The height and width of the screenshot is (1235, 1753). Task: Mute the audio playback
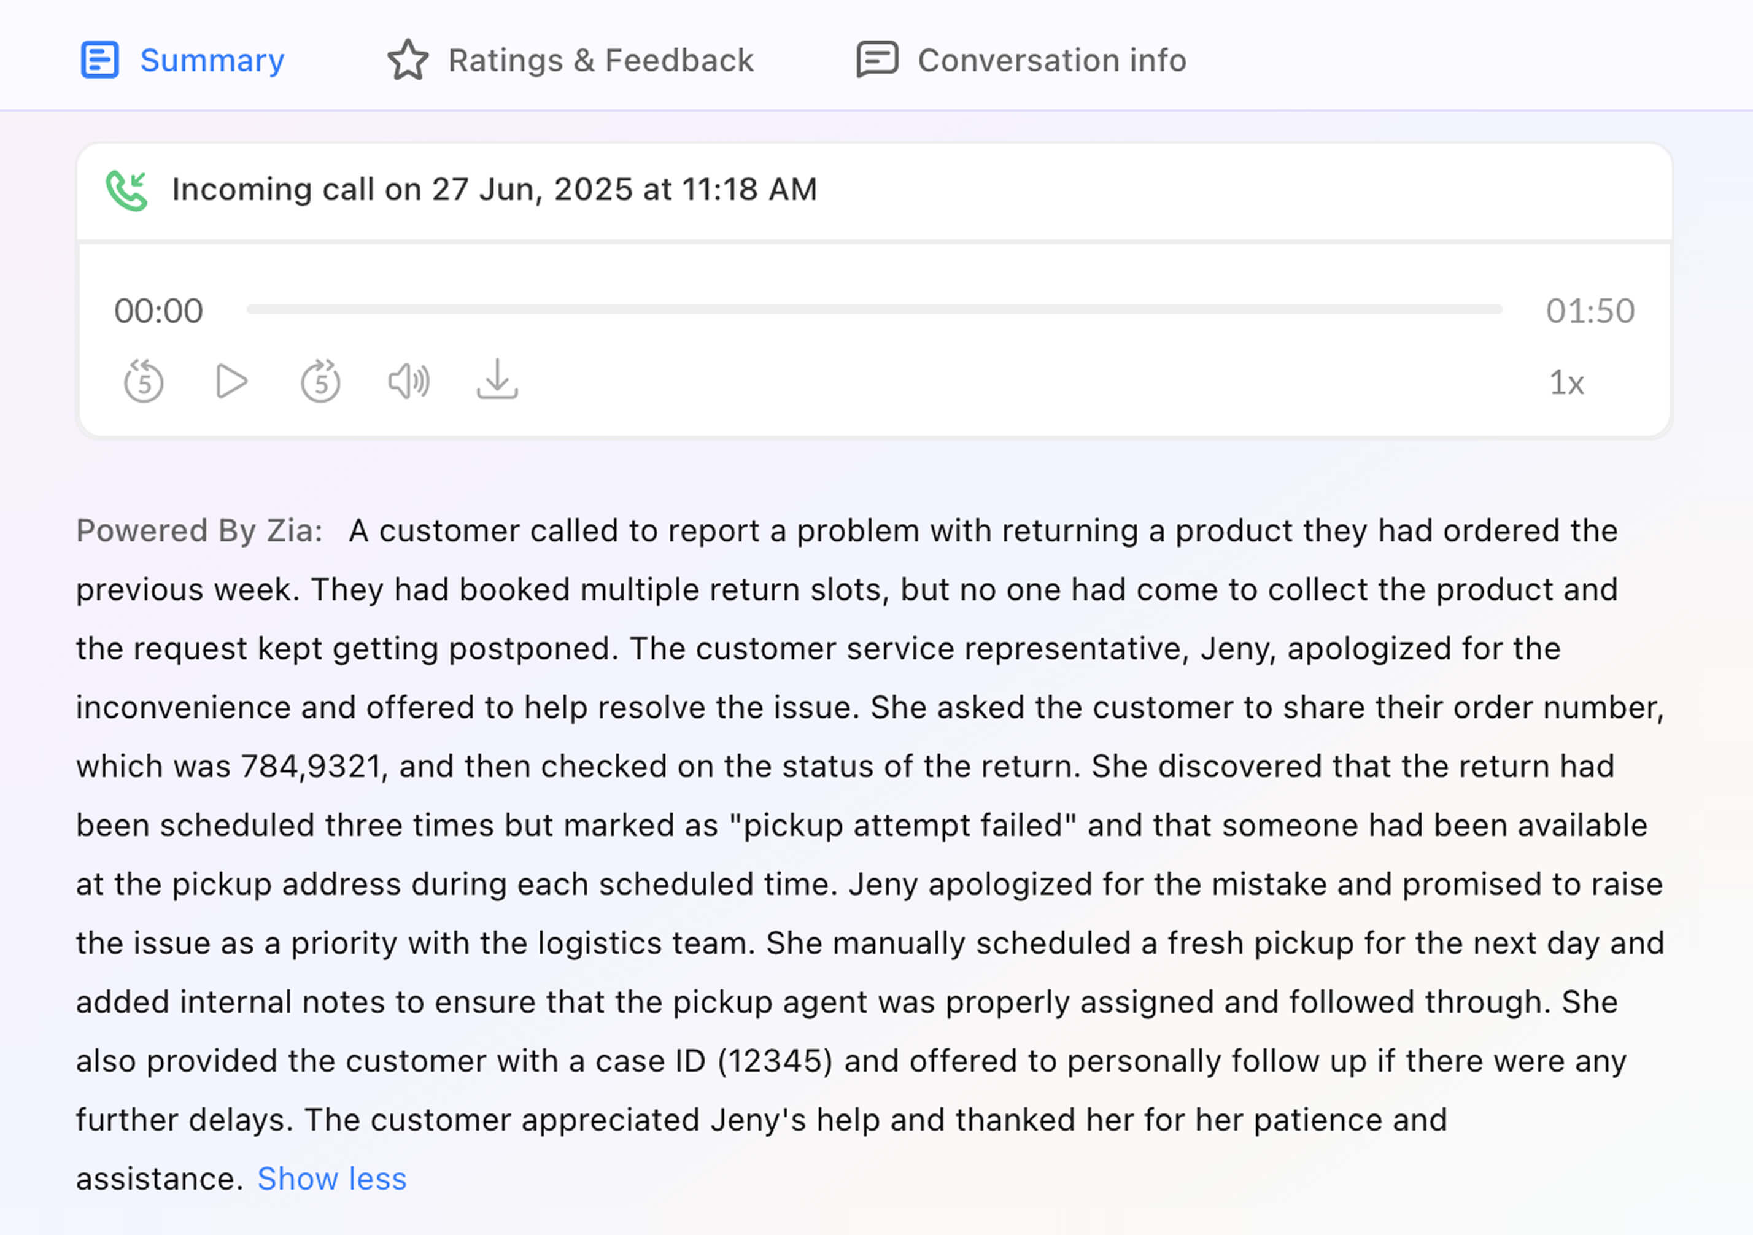pyautogui.click(x=408, y=381)
